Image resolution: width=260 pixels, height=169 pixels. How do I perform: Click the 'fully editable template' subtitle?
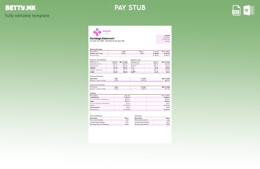[x=27, y=16]
